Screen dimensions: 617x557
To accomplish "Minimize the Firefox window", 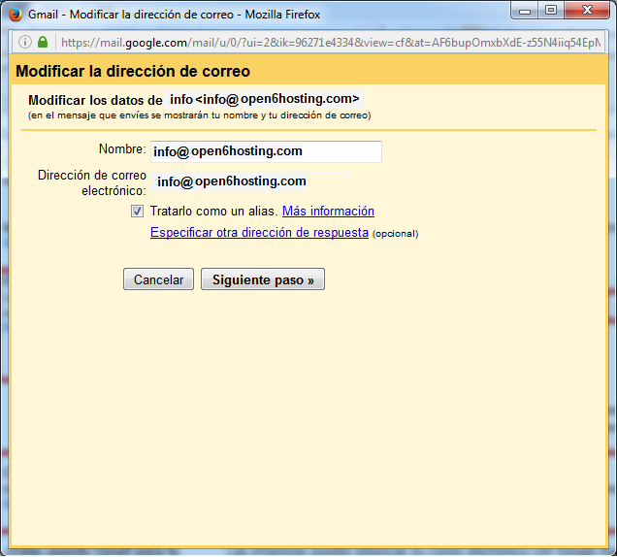I will click(x=525, y=11).
